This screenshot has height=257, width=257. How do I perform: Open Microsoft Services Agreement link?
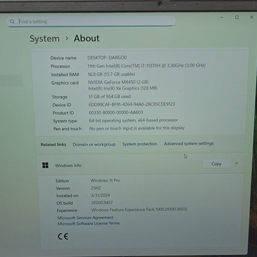85,217
